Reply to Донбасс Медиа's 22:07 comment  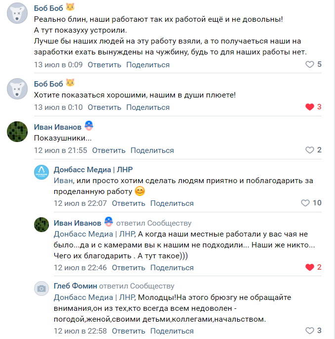(x=128, y=203)
